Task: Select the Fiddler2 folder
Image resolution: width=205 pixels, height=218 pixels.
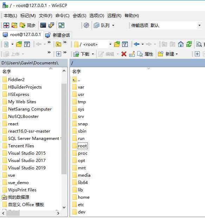Action: click(x=14, y=80)
